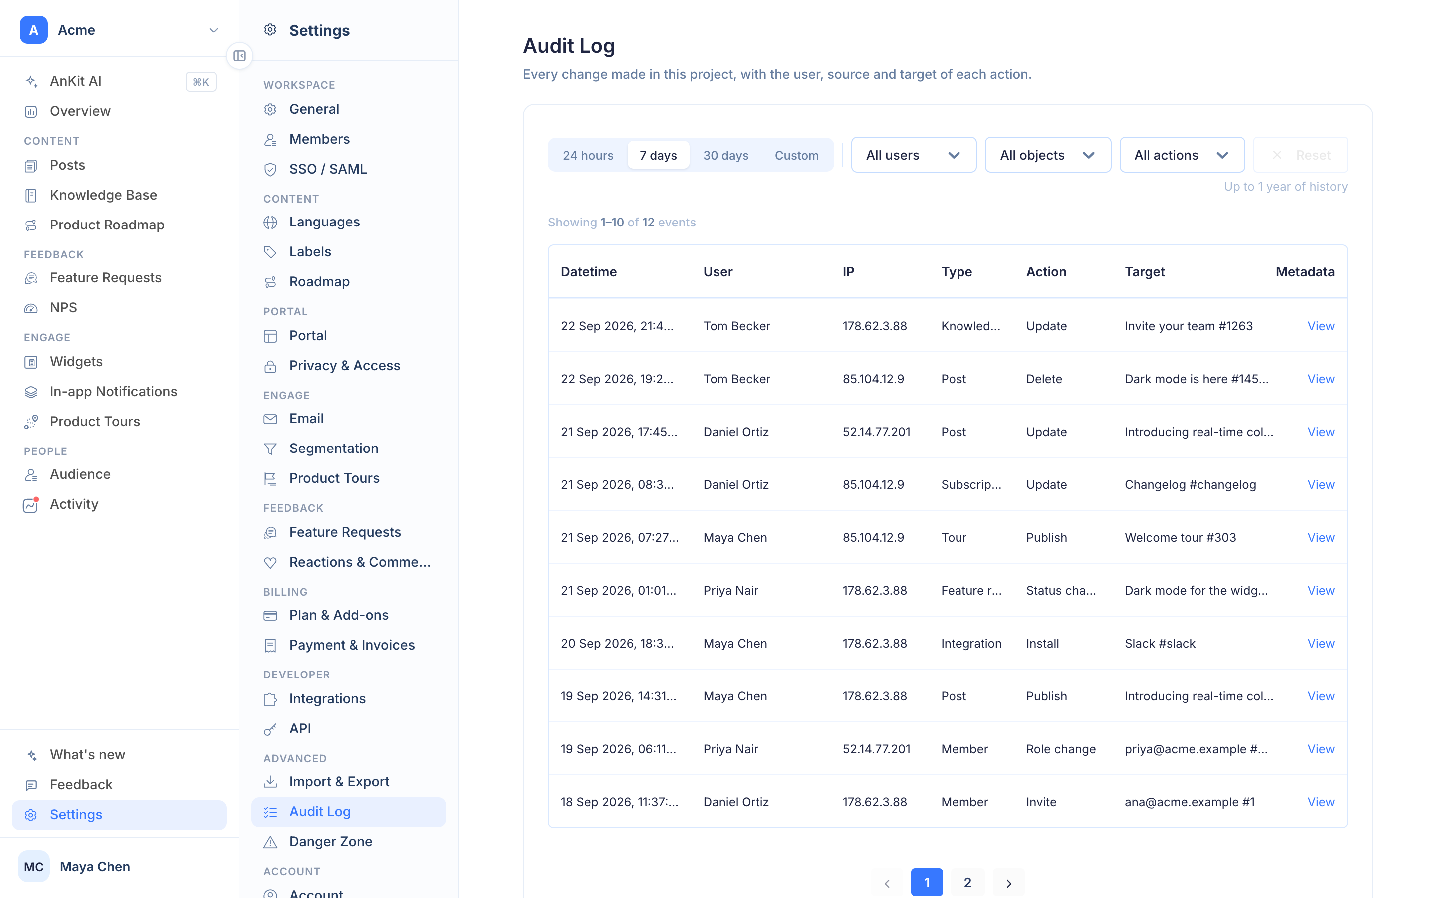Click the Product Roadmap icon in main sidebar

tap(31, 225)
